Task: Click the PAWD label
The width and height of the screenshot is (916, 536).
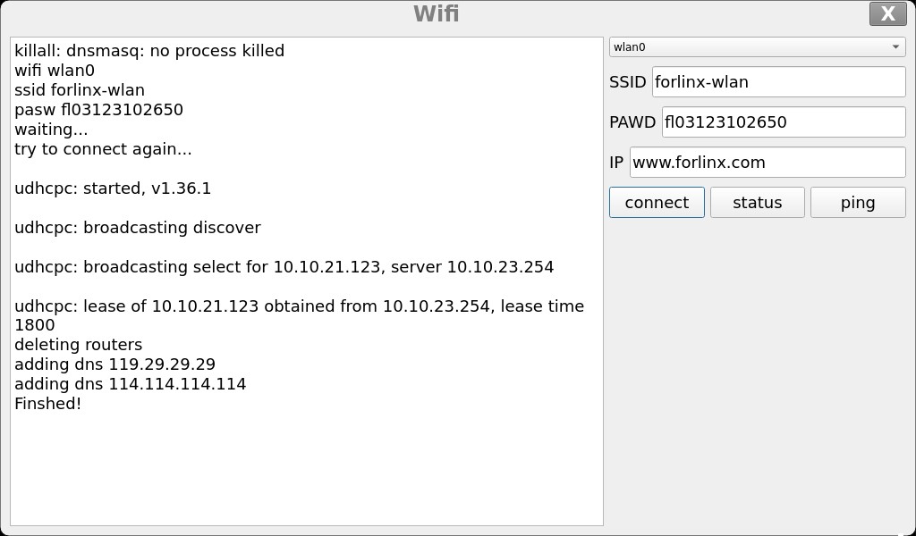Action: [x=632, y=121]
